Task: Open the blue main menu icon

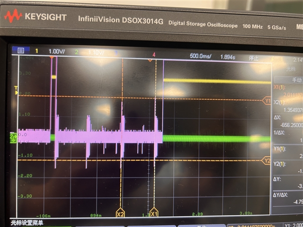Action: click(x=21, y=51)
